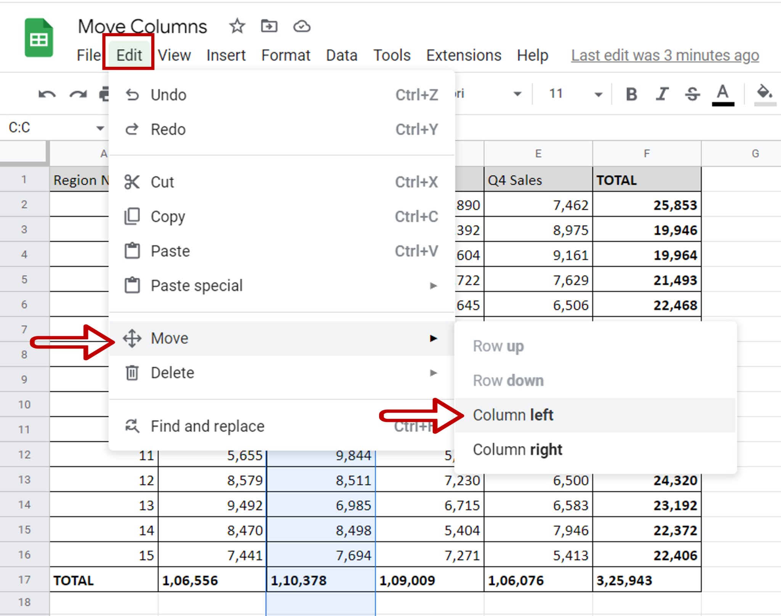Click cell with value 3,25,943
781x616 pixels.
pos(647,580)
